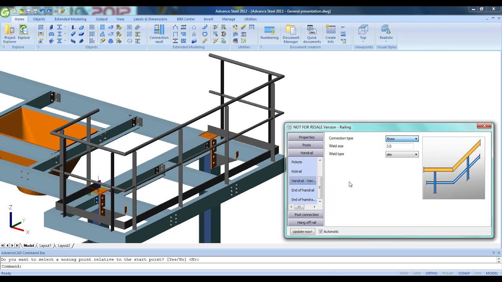Open the Document Manager
The height and width of the screenshot is (282, 502).
point(291,34)
